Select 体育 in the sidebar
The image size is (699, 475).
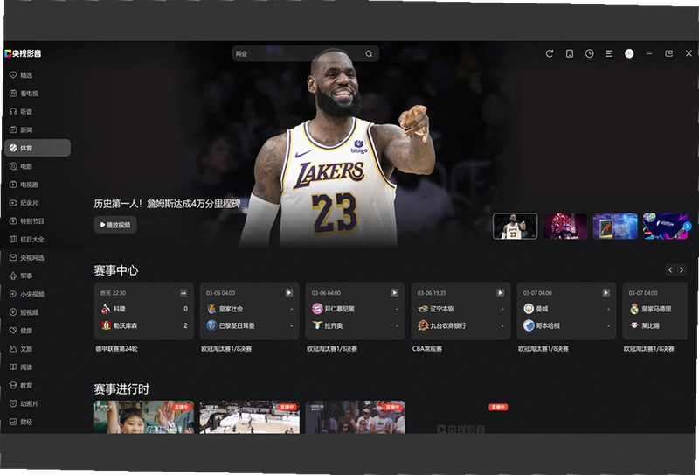[38, 148]
